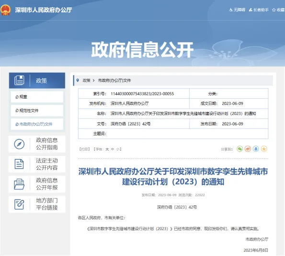Click the 打印 print link
The width and height of the screenshot is (285, 256).
point(84,149)
